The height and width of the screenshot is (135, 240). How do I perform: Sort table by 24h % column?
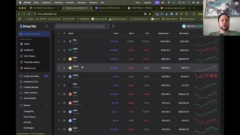(x=131, y=33)
